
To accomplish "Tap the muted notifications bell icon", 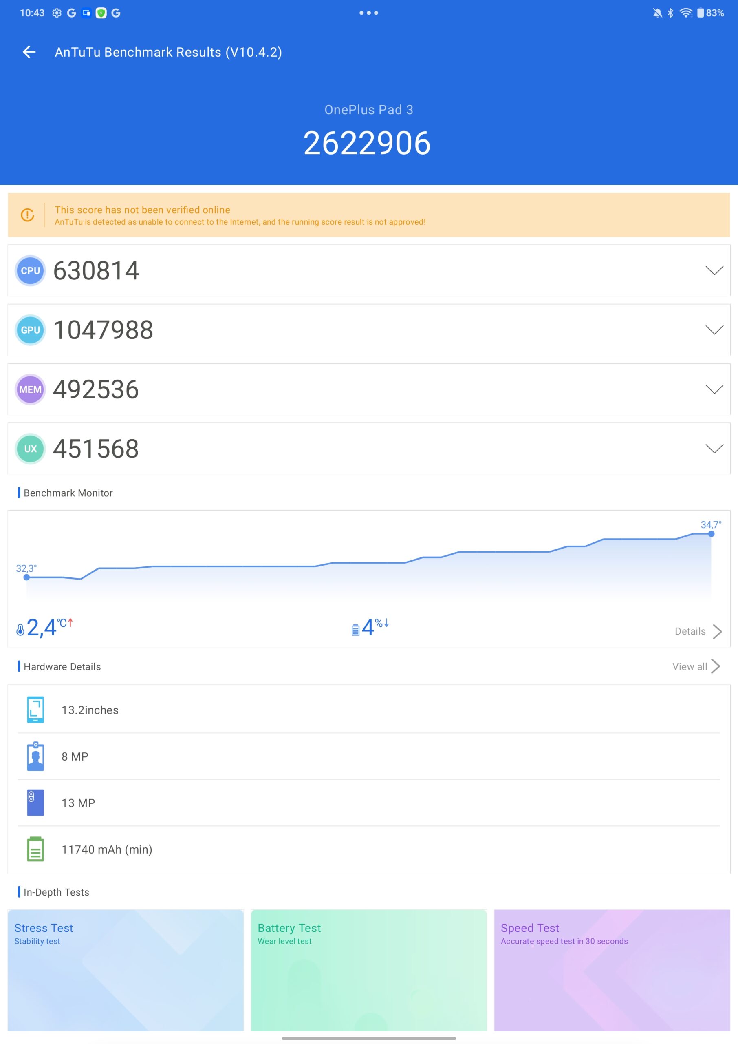I will (657, 13).
